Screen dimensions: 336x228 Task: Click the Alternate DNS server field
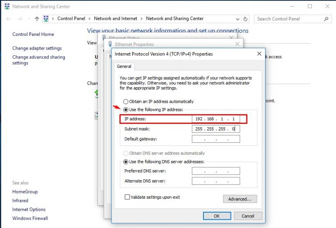pos(216,181)
